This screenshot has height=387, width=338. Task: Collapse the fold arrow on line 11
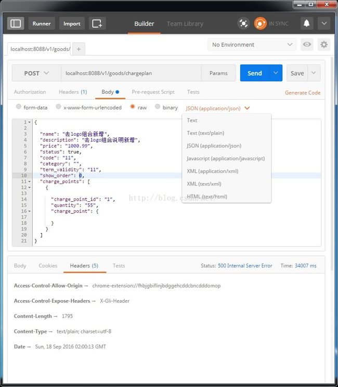(30, 182)
